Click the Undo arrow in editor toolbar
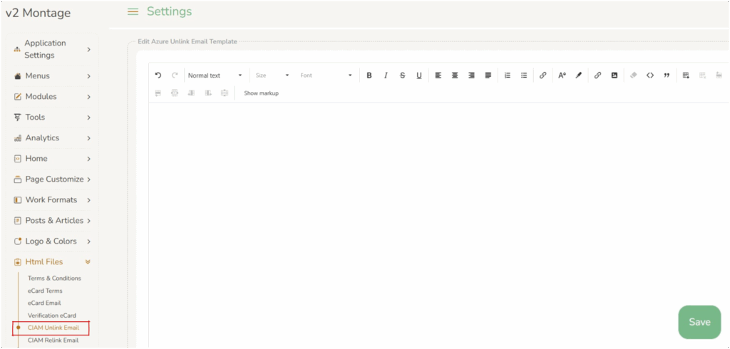 pyautogui.click(x=158, y=75)
